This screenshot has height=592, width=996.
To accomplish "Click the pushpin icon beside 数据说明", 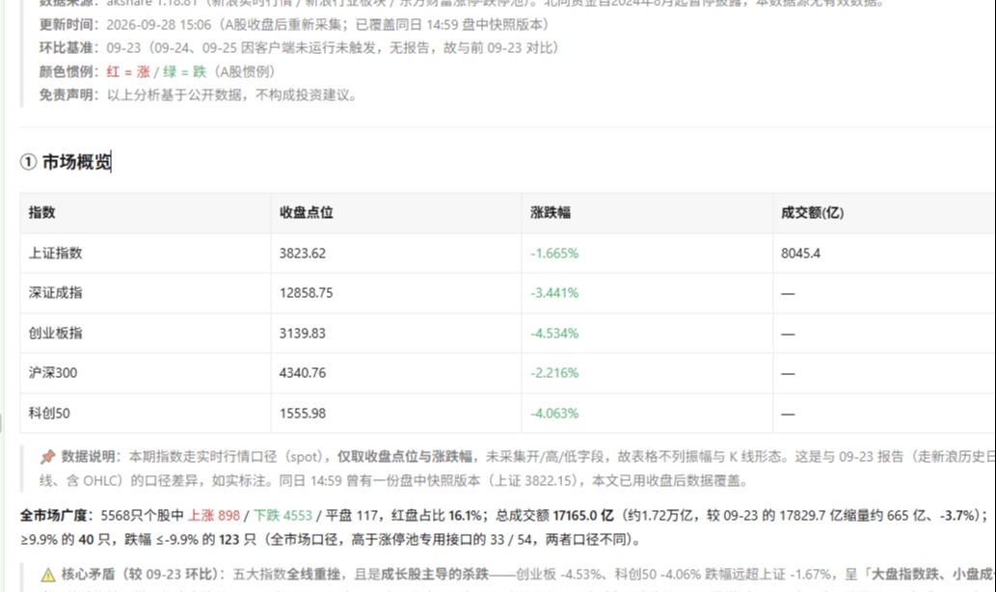I will [47, 456].
